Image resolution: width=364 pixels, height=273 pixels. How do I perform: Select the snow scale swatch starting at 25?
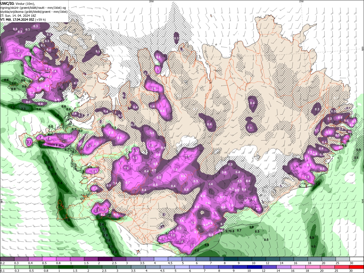pyautogui.click(x=342, y=259)
